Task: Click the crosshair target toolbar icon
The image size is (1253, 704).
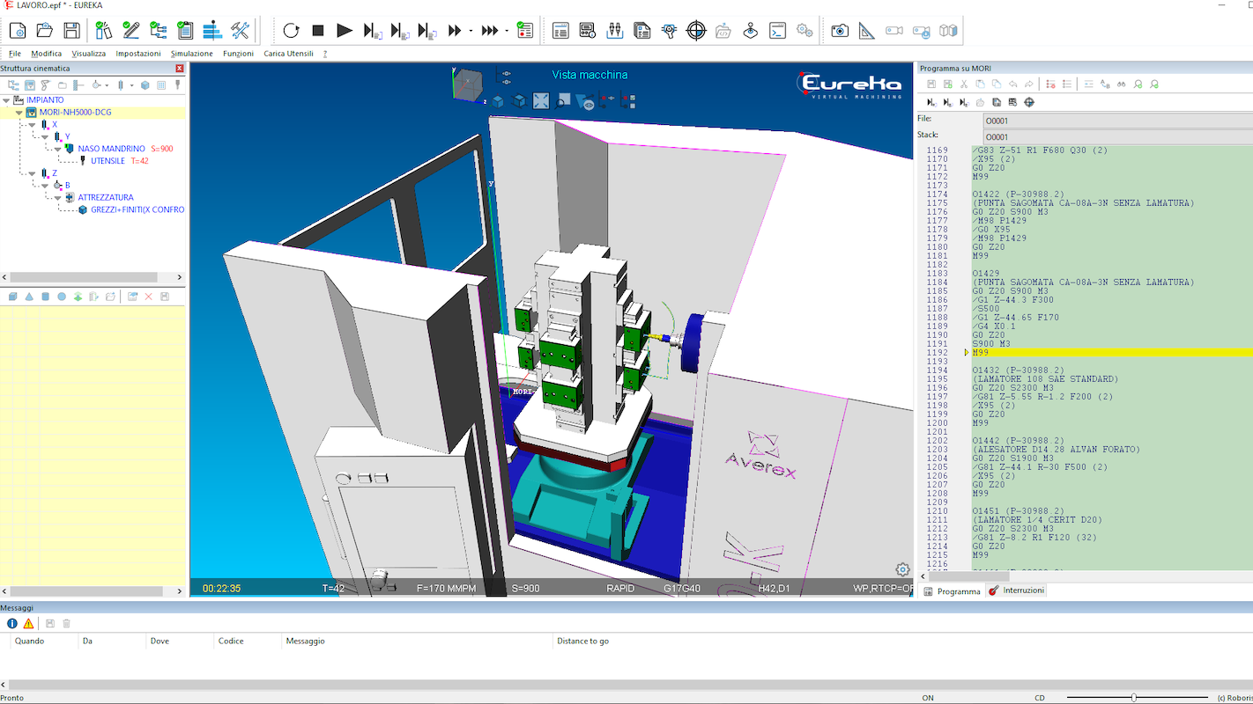Action: pyautogui.click(x=696, y=31)
